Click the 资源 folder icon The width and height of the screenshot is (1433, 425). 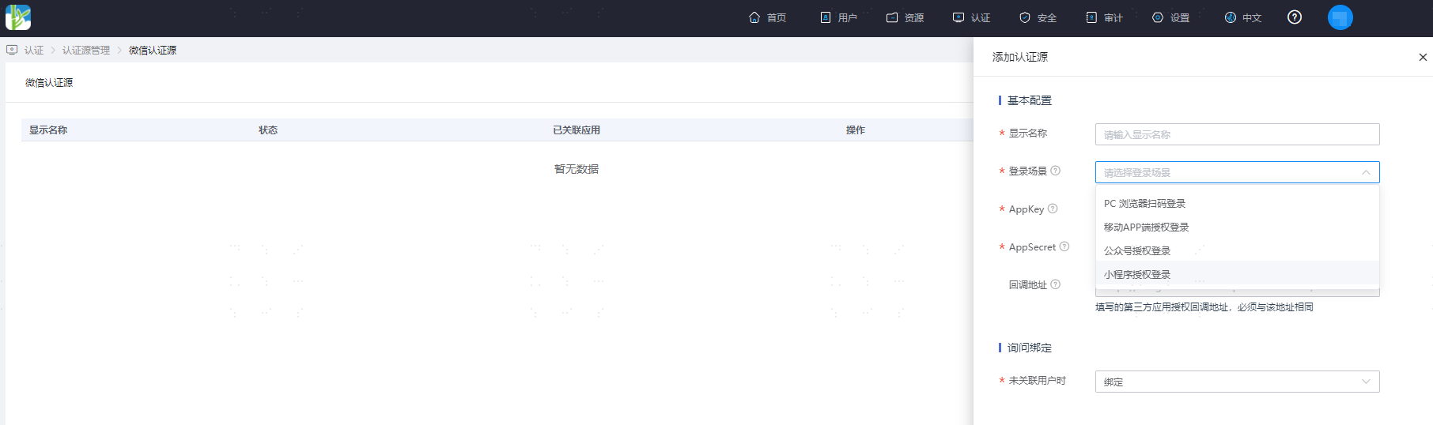(892, 17)
